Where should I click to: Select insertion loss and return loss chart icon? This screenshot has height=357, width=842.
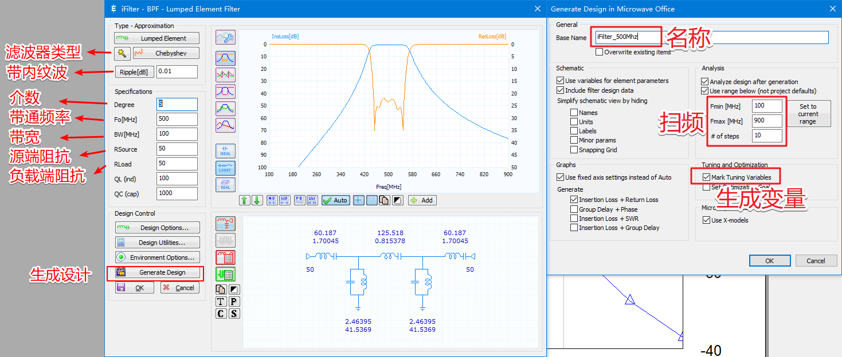click(x=225, y=58)
